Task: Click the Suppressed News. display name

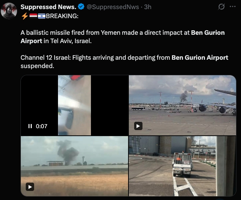Action: (49, 7)
